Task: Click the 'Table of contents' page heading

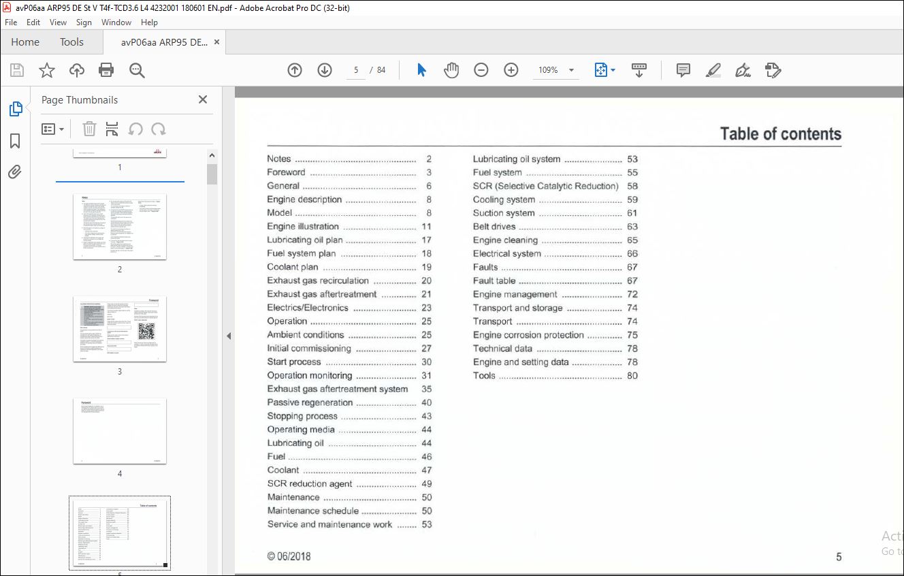Action: 781,133
